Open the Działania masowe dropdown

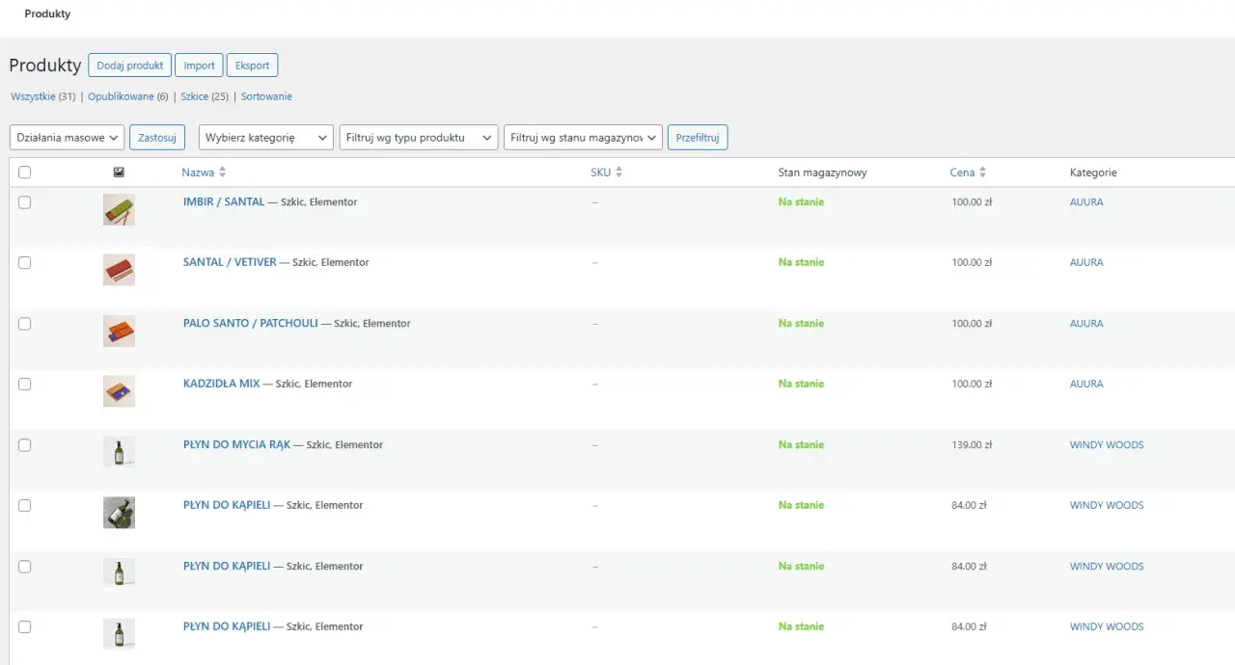tap(67, 138)
